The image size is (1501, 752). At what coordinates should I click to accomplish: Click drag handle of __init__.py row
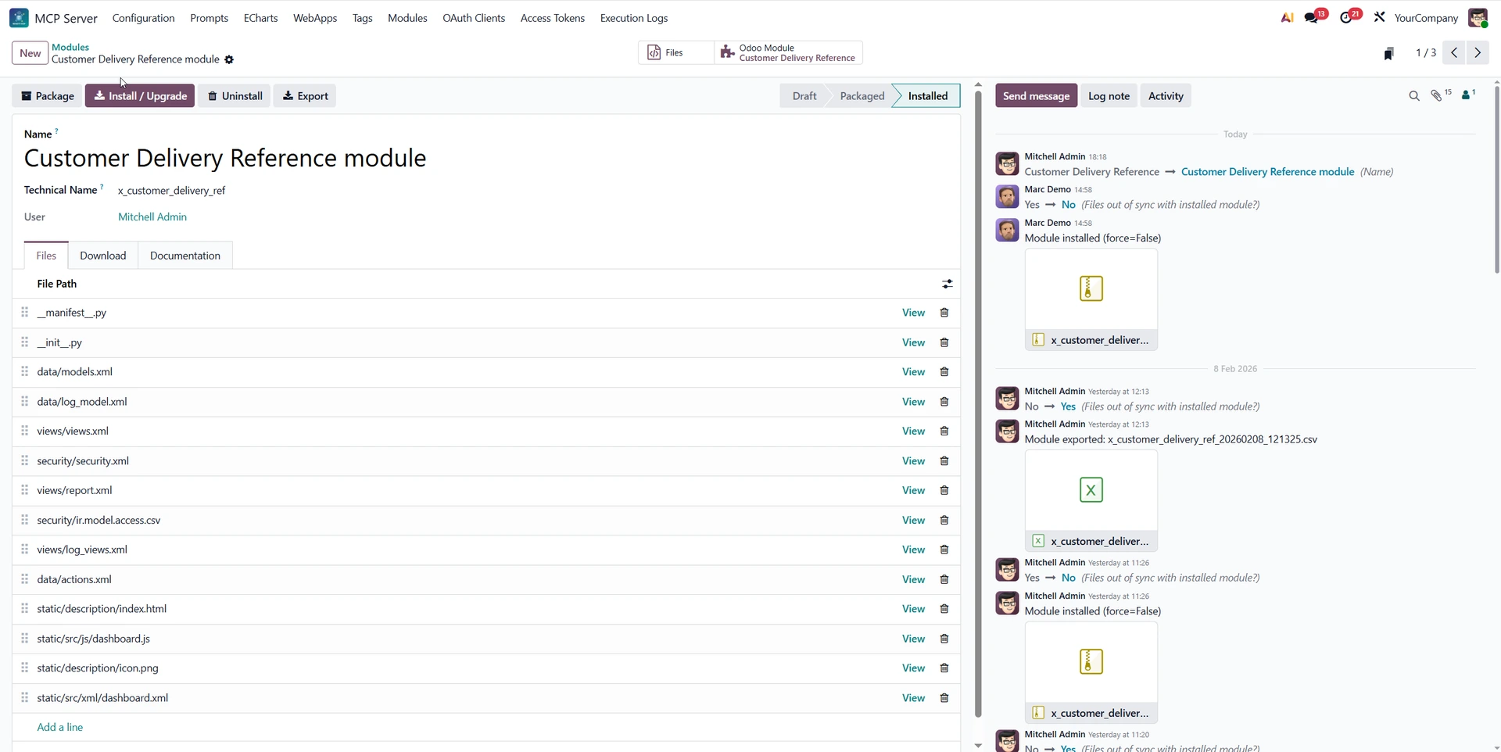tap(24, 342)
